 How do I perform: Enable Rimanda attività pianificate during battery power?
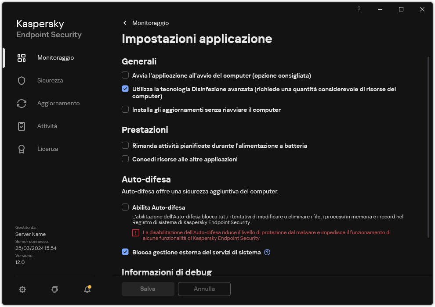pyautogui.click(x=125, y=146)
